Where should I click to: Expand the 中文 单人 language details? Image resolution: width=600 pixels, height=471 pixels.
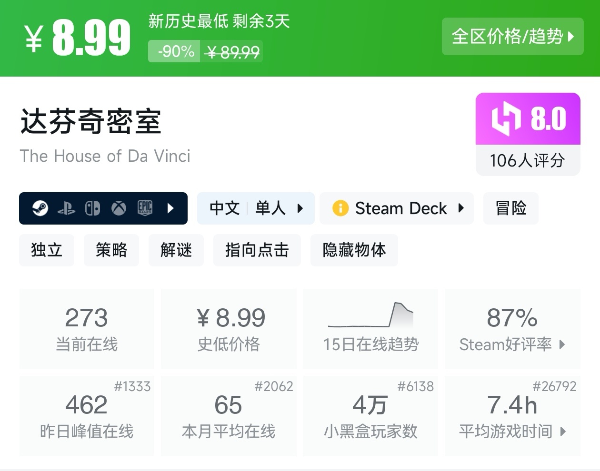[x=300, y=208]
